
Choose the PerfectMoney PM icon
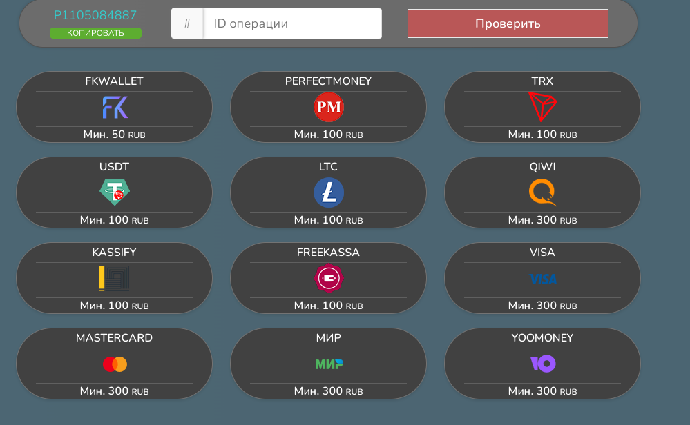click(328, 107)
